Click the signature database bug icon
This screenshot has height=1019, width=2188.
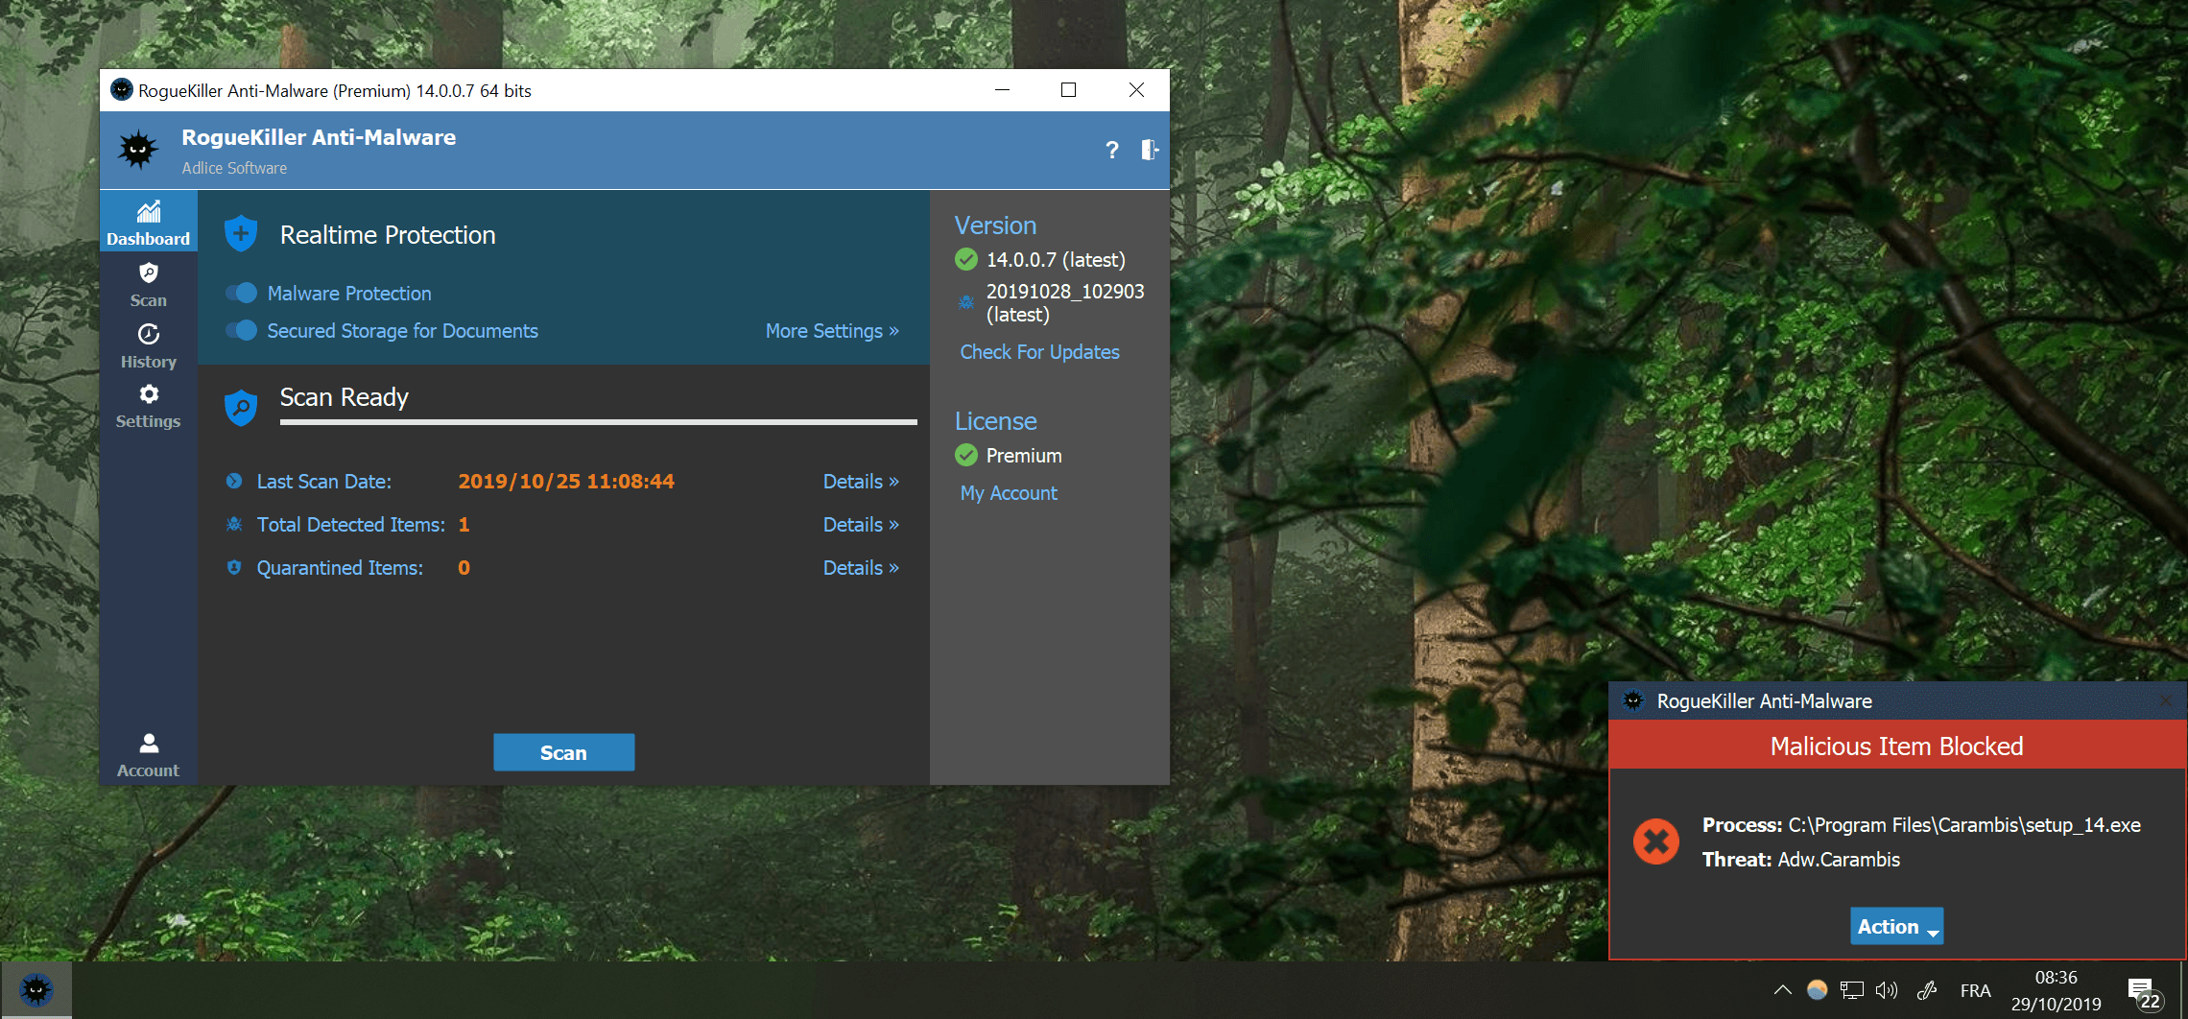(x=966, y=302)
